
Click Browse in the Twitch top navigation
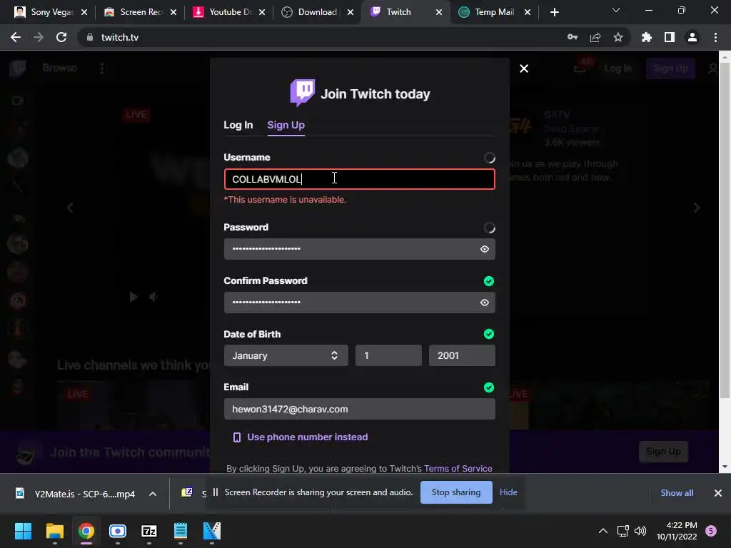point(60,68)
